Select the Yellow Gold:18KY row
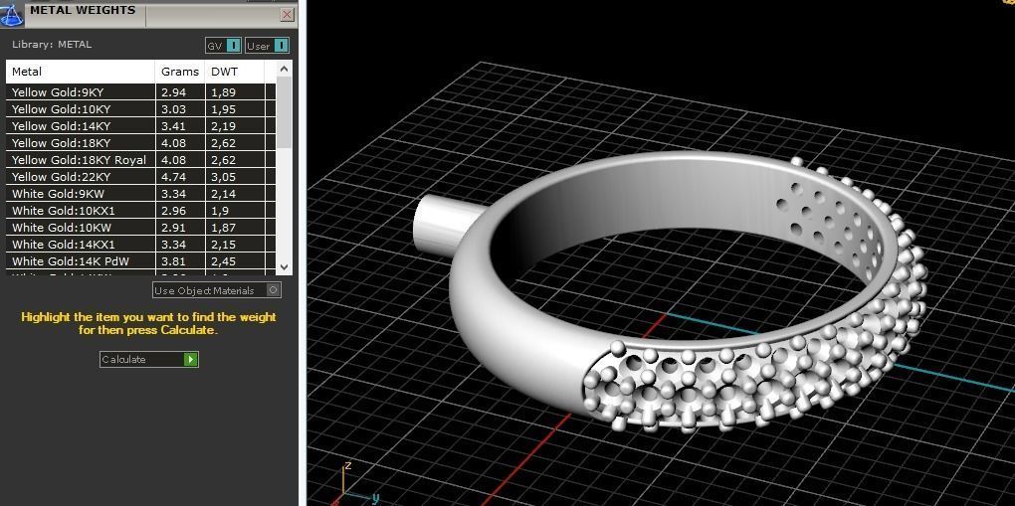This screenshot has height=506, width=1015. click(x=140, y=142)
